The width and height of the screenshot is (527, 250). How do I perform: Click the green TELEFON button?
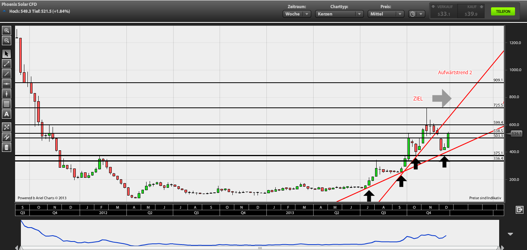coord(503,12)
